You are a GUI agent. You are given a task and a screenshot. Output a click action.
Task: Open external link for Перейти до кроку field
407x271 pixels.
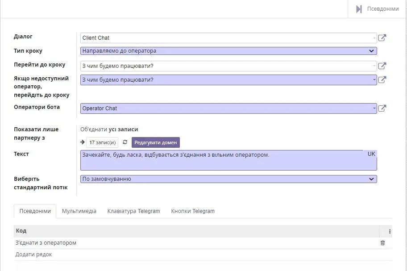[382, 66]
